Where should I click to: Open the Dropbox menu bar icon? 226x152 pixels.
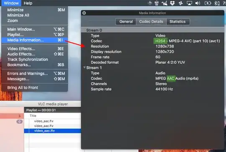point(172,3)
